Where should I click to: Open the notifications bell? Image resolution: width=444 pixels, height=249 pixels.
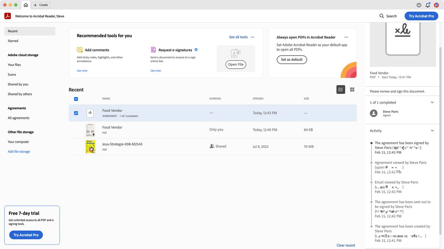(x=428, y=5)
